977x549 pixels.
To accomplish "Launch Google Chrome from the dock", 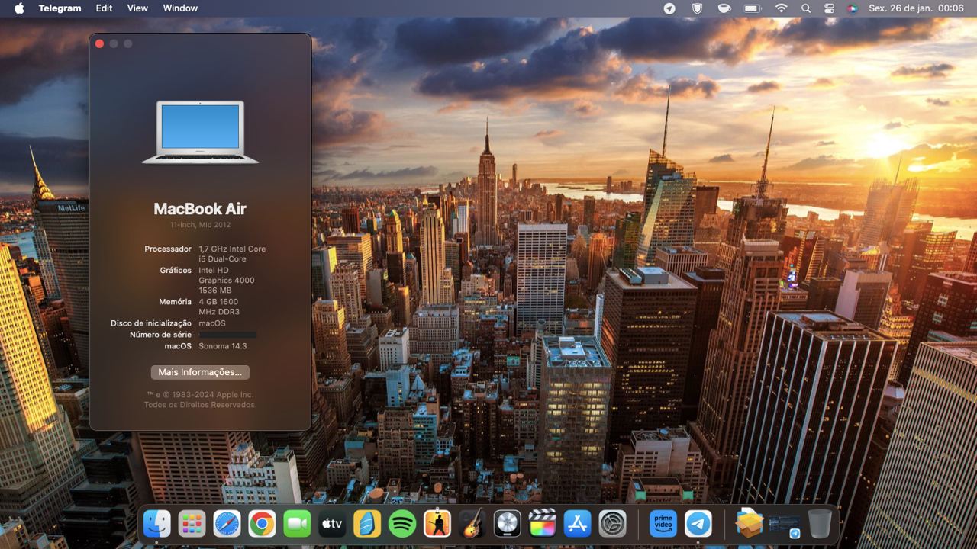I will click(262, 524).
